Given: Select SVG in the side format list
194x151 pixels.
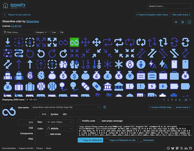Looking at the screenshot, I should [26, 122].
